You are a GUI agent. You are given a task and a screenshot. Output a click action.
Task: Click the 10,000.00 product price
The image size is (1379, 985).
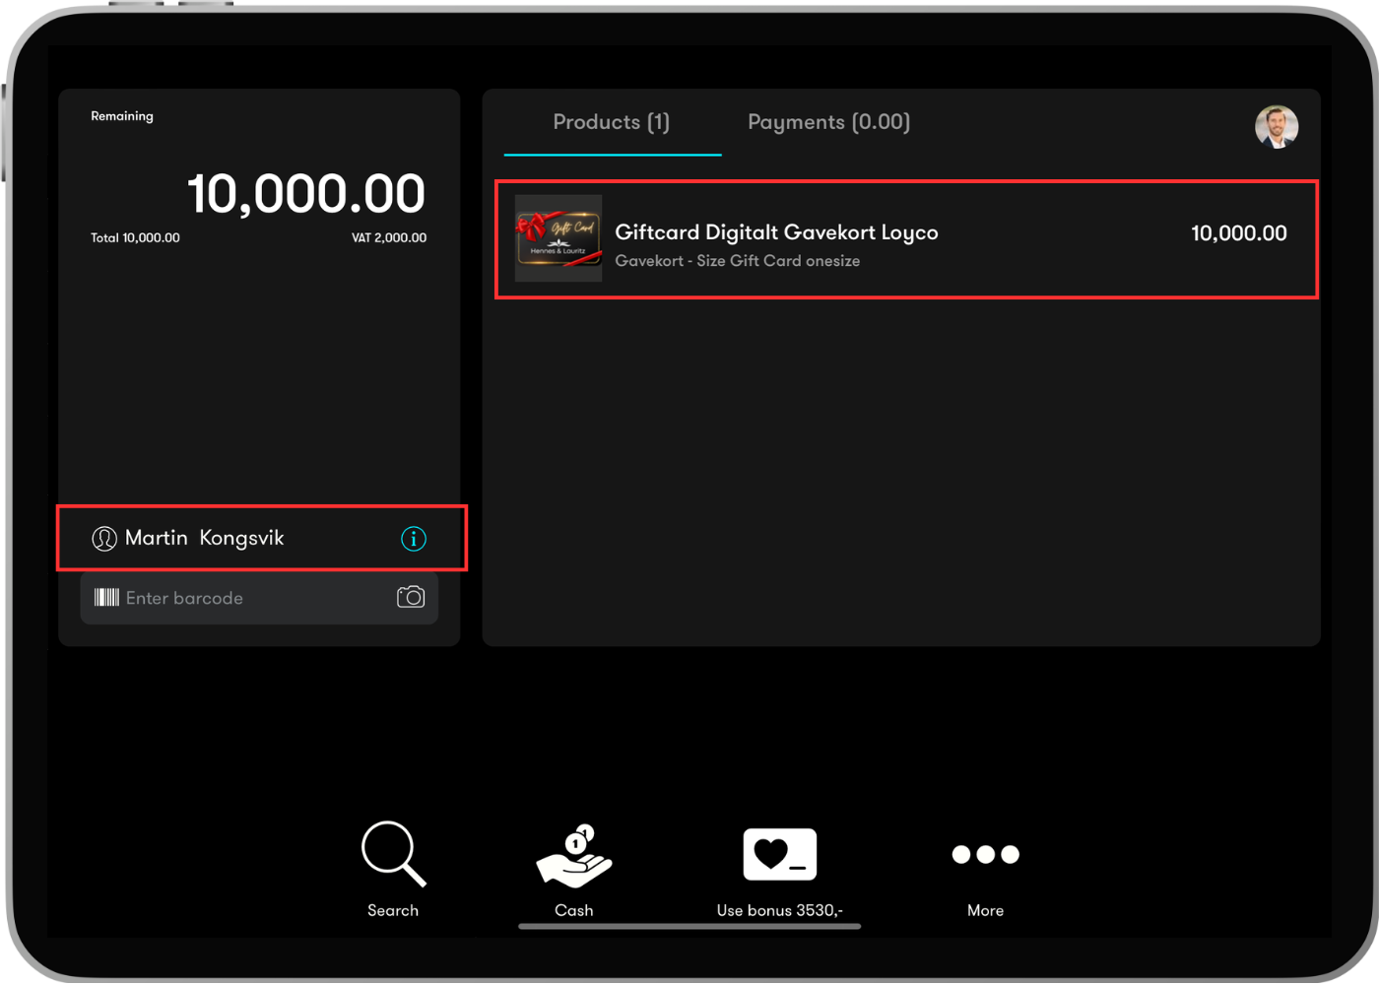(x=1239, y=233)
